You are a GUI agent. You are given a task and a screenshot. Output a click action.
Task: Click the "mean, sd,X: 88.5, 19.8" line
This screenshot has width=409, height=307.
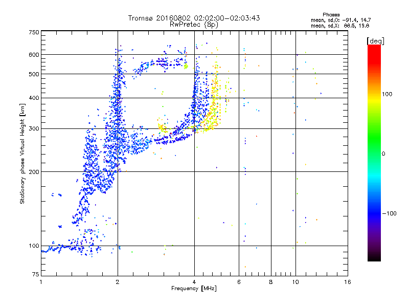click(x=340, y=26)
